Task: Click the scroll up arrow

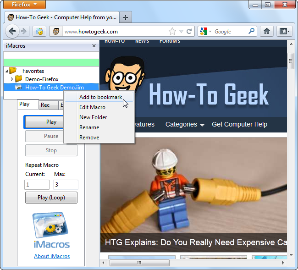Action: click(x=291, y=44)
